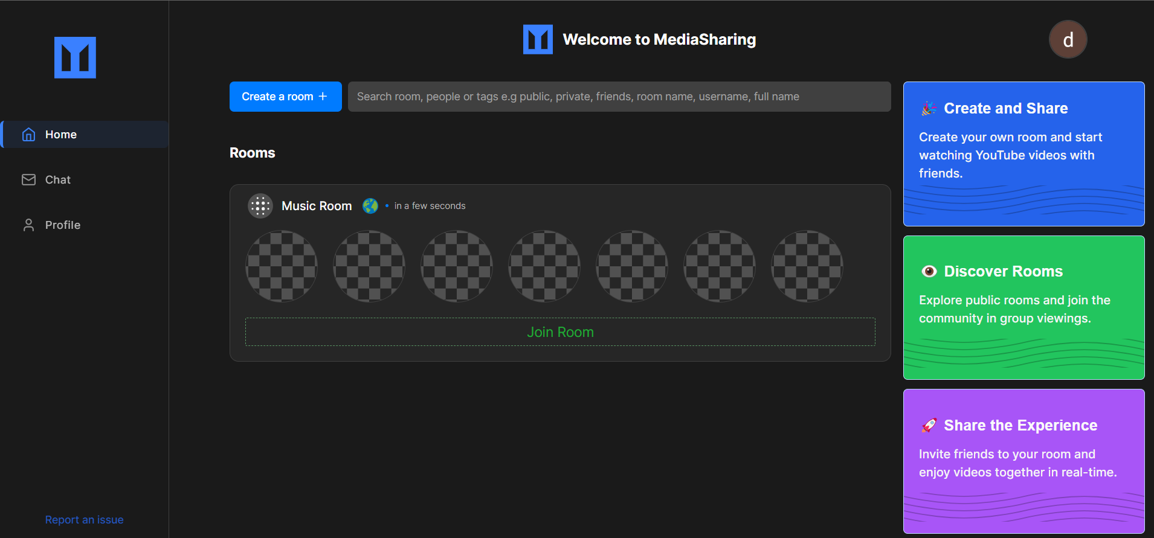Select the first member avatar placeholder in Music Room
This screenshot has height=538, width=1154.
282,266
